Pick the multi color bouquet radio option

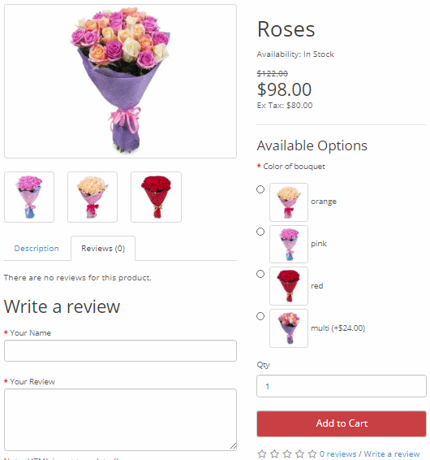coord(260,316)
